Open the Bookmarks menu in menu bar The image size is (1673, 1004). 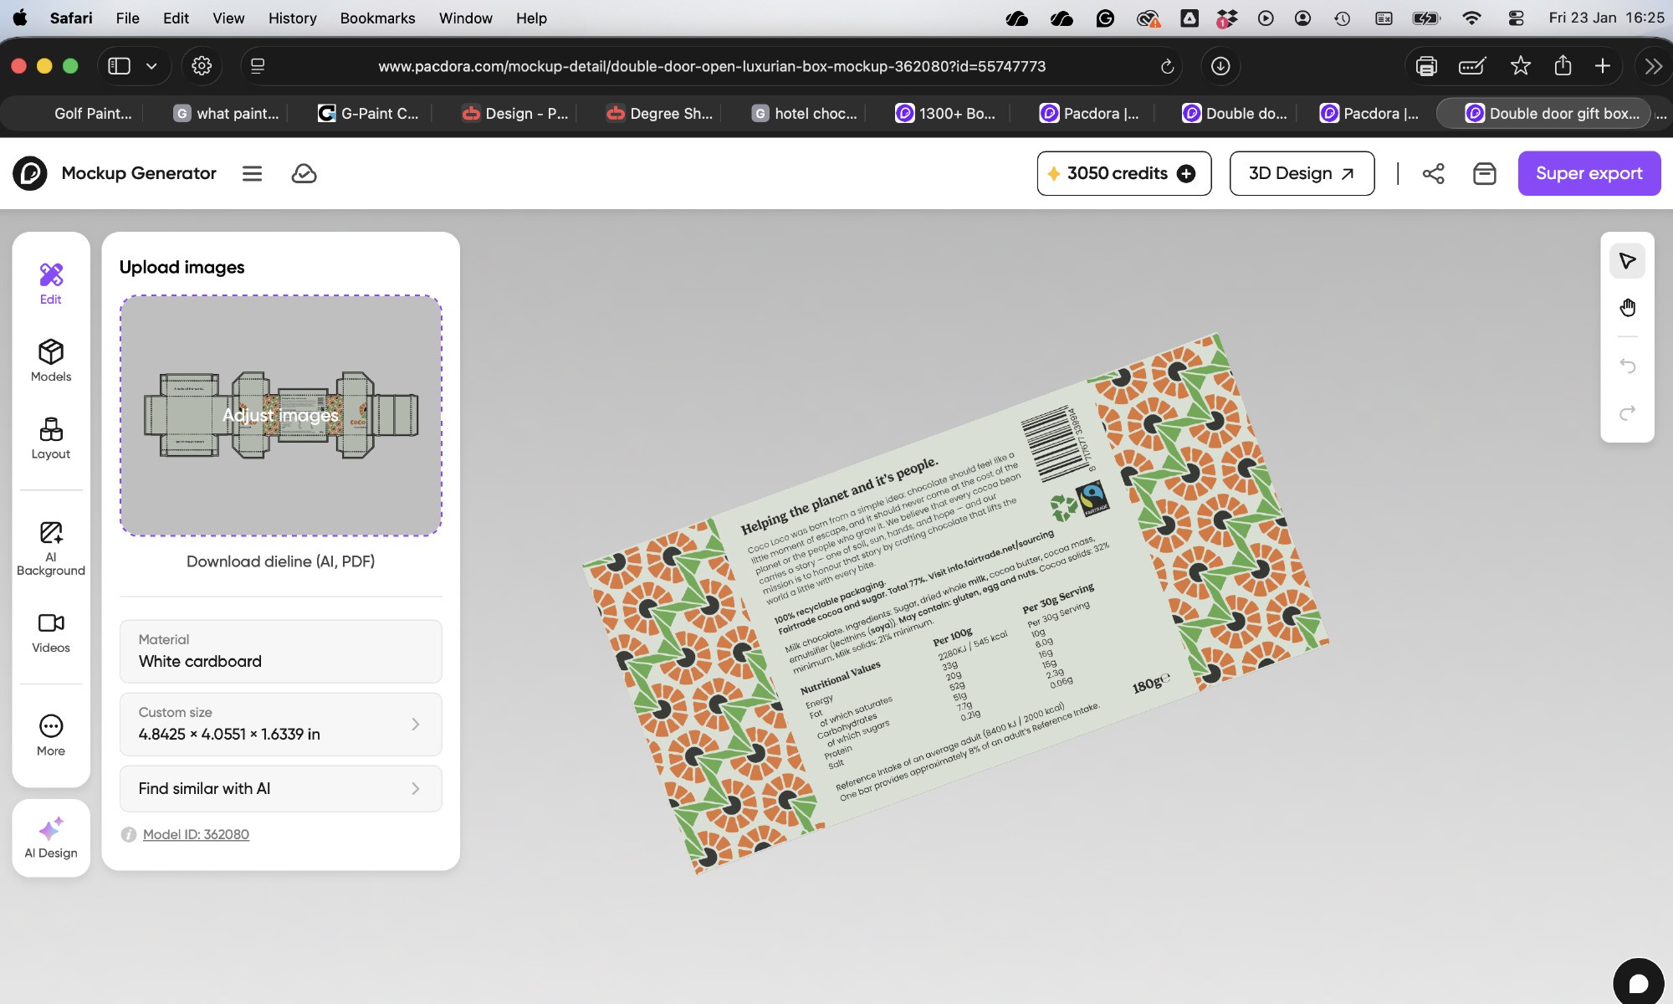click(377, 18)
